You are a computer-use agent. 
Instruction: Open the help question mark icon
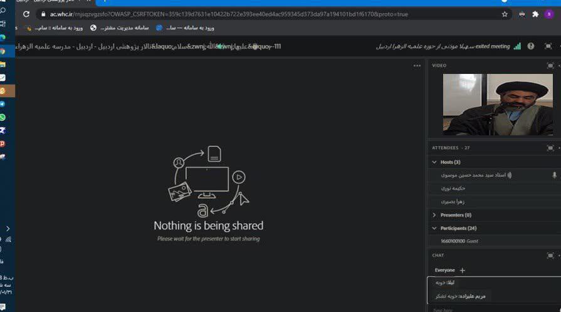(531, 46)
